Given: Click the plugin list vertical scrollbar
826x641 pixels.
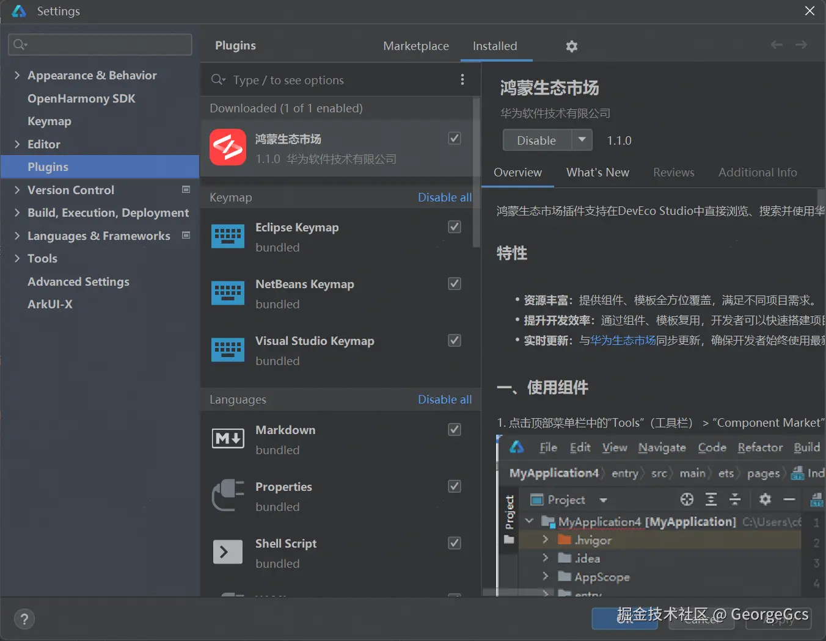Looking at the screenshot, I should coord(477,173).
